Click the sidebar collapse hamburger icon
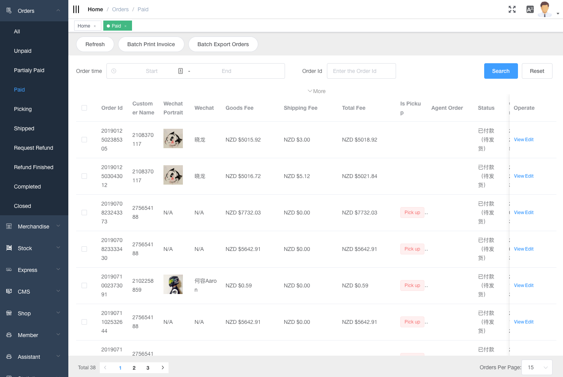This screenshot has height=377, width=563. (76, 9)
